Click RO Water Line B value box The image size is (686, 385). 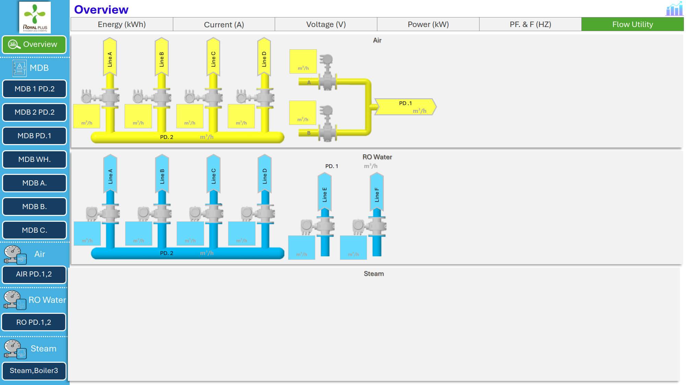(139, 234)
